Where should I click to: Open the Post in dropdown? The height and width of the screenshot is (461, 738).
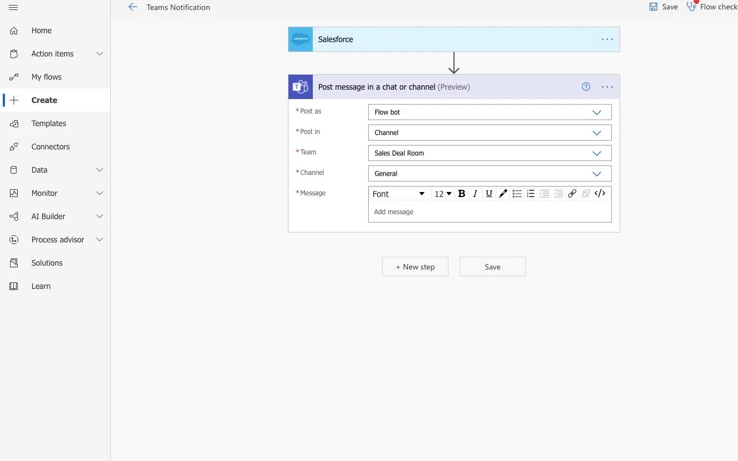[x=489, y=132]
